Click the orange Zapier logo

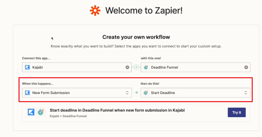tap(95, 11)
